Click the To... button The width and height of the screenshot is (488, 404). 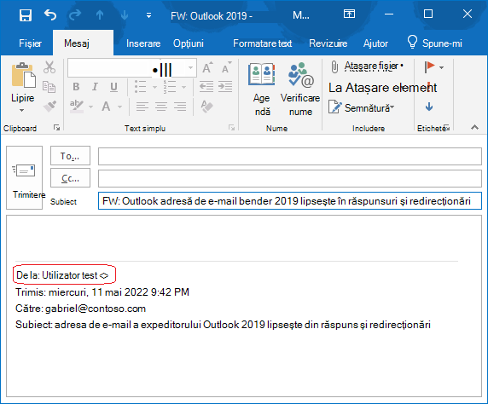[x=70, y=155]
